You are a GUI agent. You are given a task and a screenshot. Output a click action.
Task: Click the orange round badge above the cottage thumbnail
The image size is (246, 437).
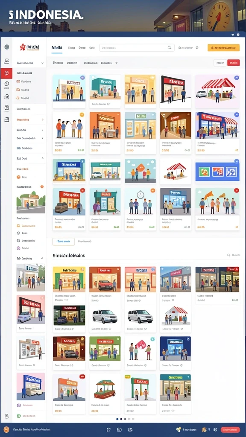pos(42,187)
